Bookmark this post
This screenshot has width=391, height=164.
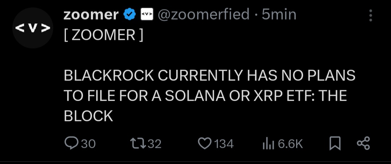pos(335,144)
